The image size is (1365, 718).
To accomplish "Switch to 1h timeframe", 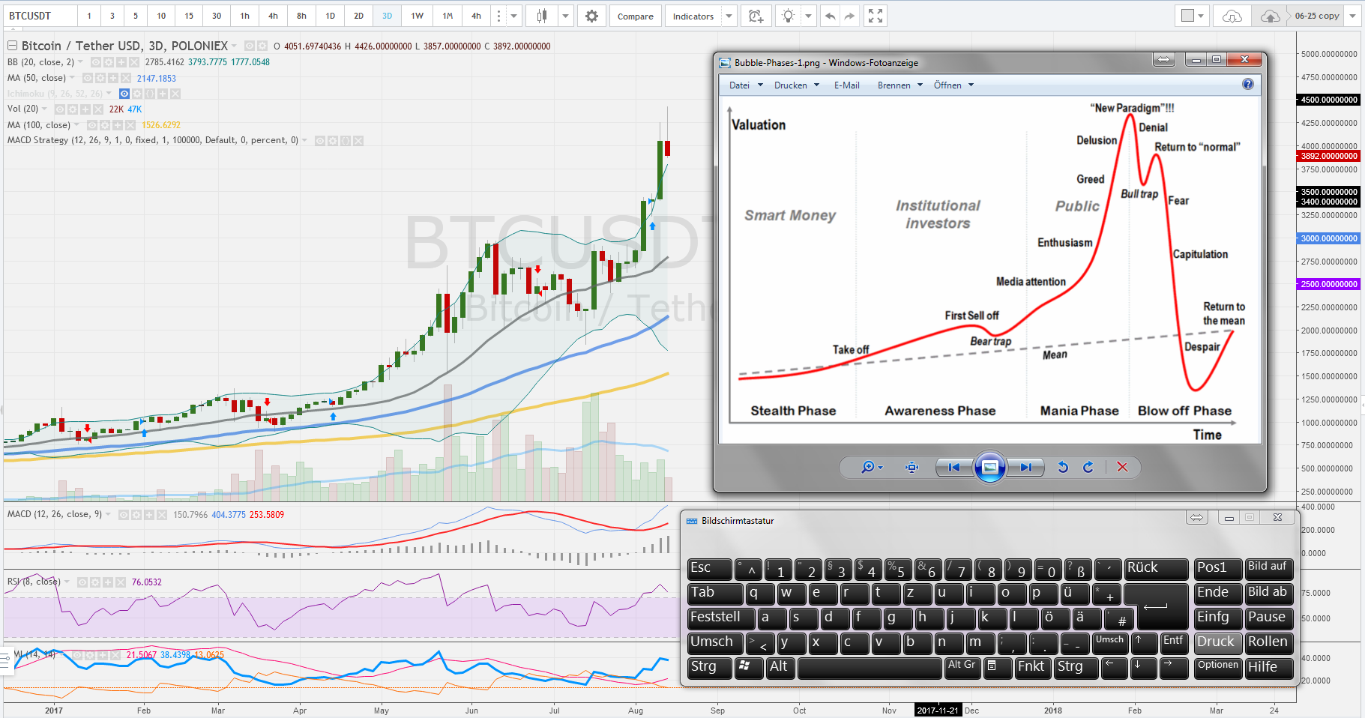I will coord(245,16).
